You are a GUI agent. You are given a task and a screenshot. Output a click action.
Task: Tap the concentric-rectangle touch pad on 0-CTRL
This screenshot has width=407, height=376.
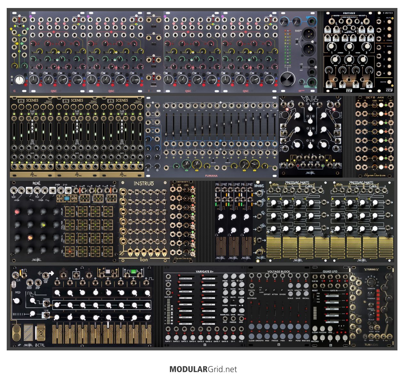(41, 333)
